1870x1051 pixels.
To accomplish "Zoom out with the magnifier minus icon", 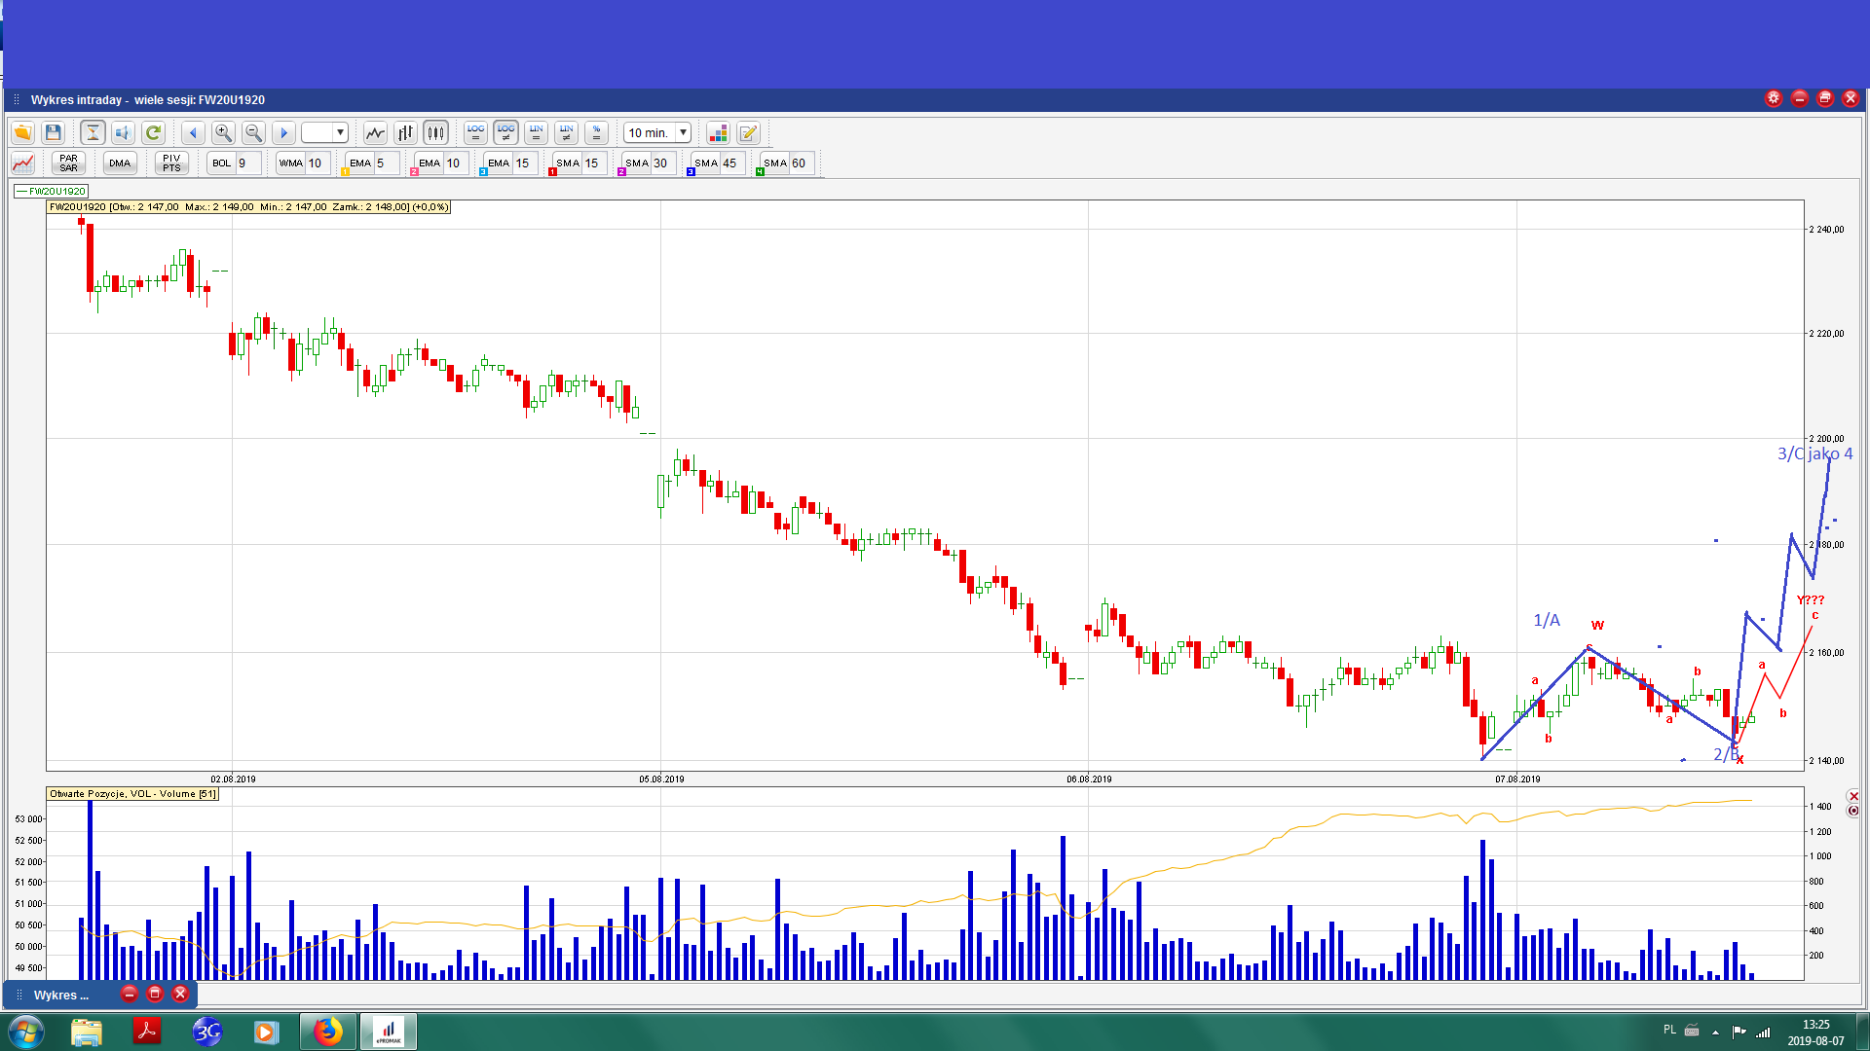I will pyautogui.click(x=253, y=132).
